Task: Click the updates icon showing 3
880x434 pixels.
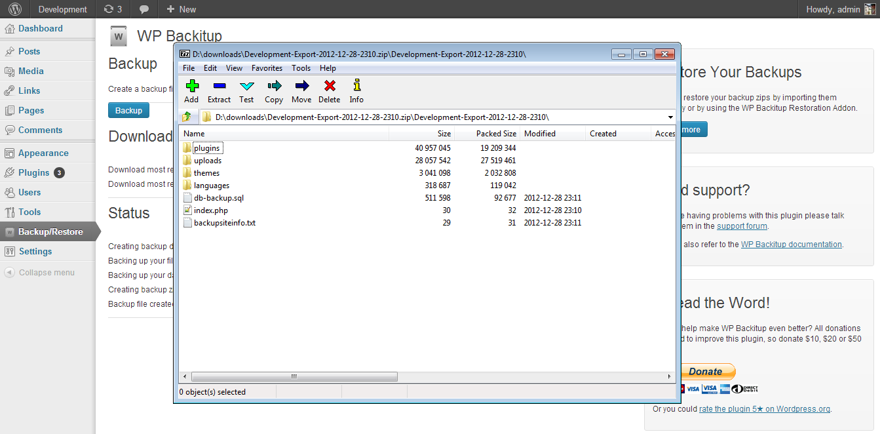Action: [108, 9]
